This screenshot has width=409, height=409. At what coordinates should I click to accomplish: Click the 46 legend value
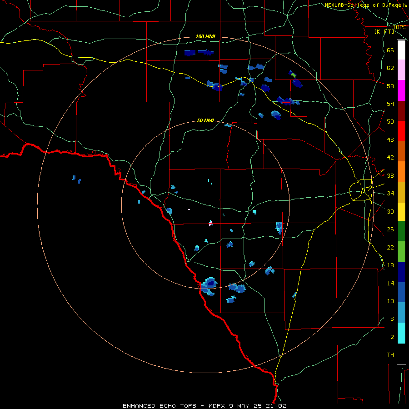(x=390, y=140)
